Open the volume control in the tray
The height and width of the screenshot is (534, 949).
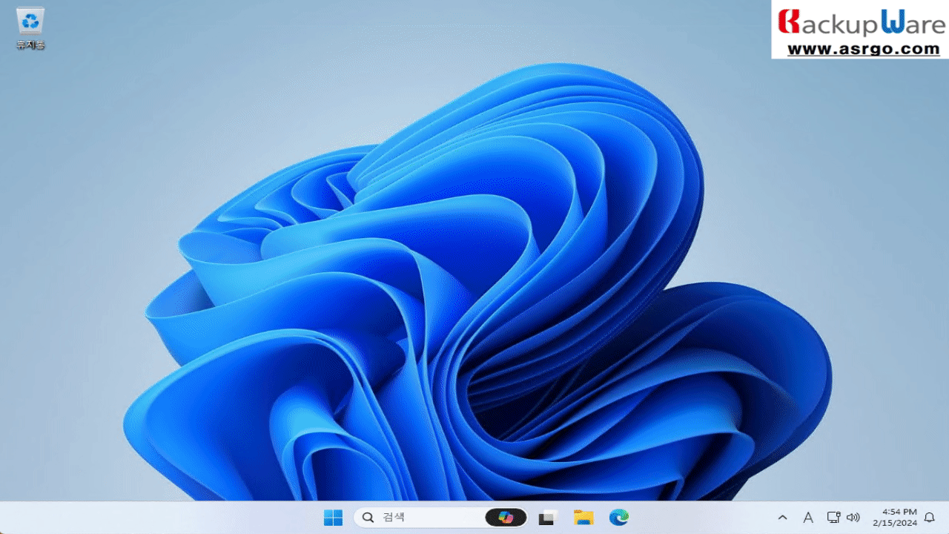coord(853,518)
